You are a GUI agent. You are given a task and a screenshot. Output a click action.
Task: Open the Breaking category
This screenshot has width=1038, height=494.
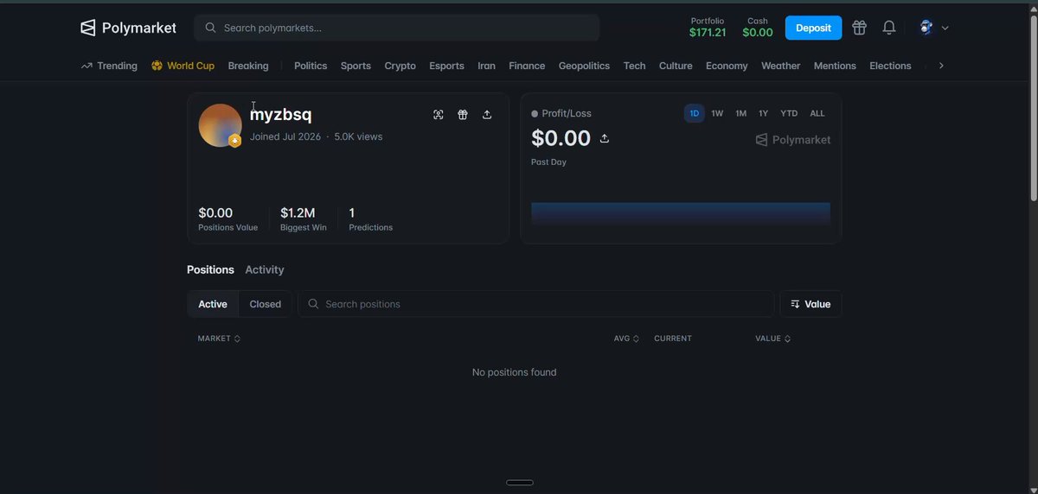(248, 66)
